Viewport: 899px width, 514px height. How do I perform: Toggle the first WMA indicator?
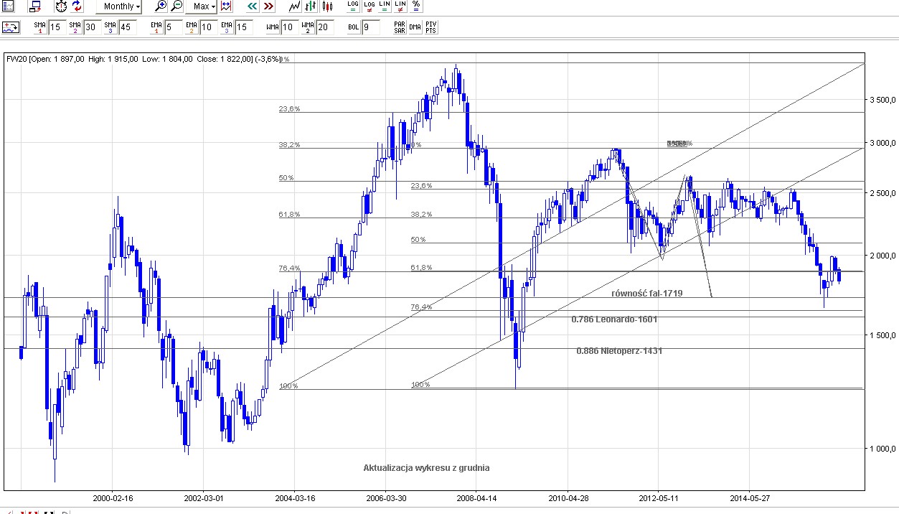pos(272,27)
